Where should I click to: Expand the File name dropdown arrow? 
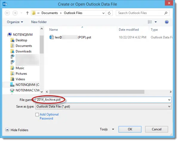point(169,100)
